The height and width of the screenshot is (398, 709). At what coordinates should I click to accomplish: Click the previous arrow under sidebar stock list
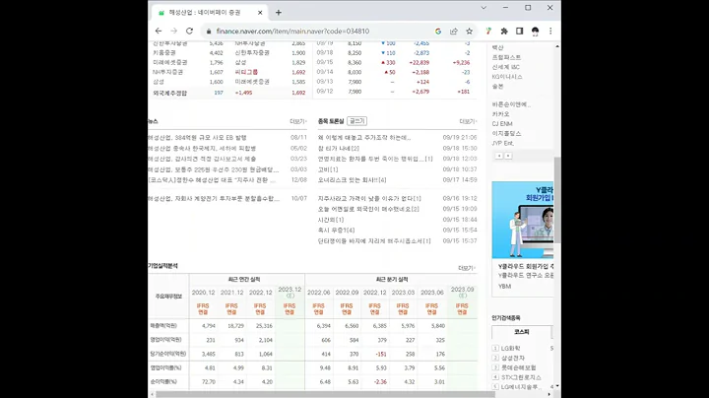498,156
